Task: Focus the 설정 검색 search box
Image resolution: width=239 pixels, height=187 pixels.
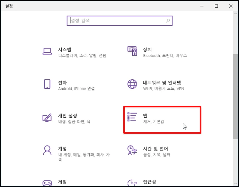Action: coord(119,21)
